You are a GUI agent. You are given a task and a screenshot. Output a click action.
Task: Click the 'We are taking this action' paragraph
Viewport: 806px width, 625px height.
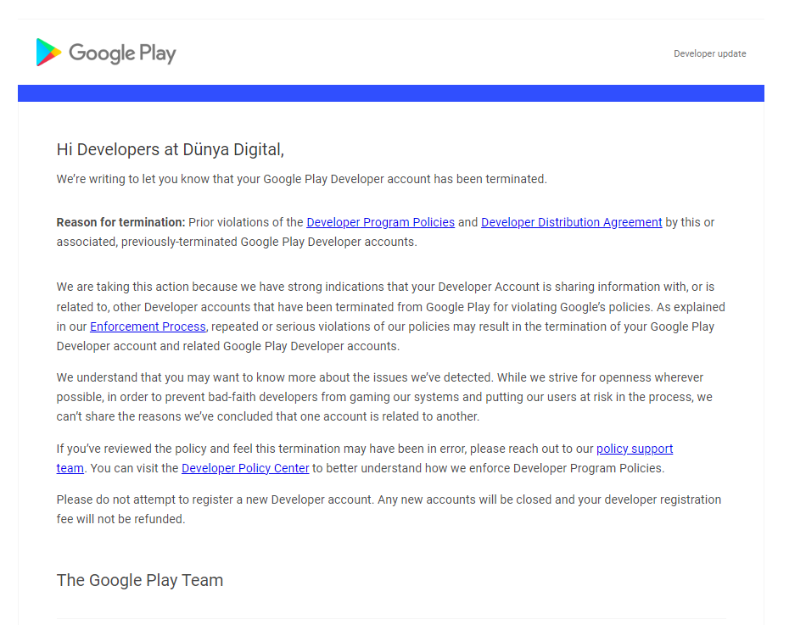390,316
